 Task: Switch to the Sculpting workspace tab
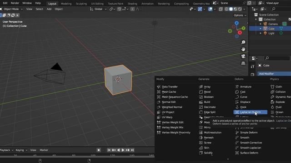(x=81, y=4)
